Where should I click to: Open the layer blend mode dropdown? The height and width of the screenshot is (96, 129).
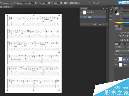(122, 51)
